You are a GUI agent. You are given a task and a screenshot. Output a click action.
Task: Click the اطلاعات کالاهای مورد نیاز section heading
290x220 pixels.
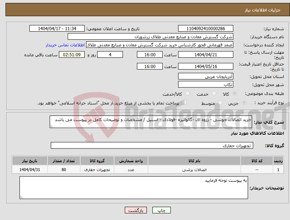tap(257, 133)
